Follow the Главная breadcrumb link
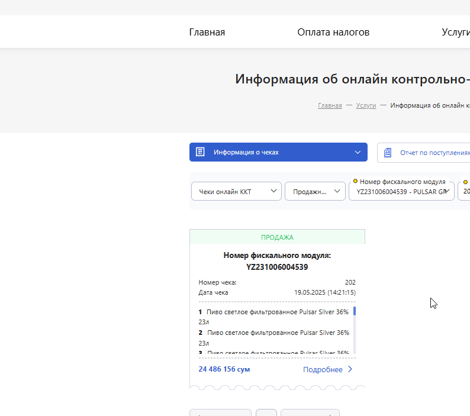The image size is (470, 416). [330, 105]
